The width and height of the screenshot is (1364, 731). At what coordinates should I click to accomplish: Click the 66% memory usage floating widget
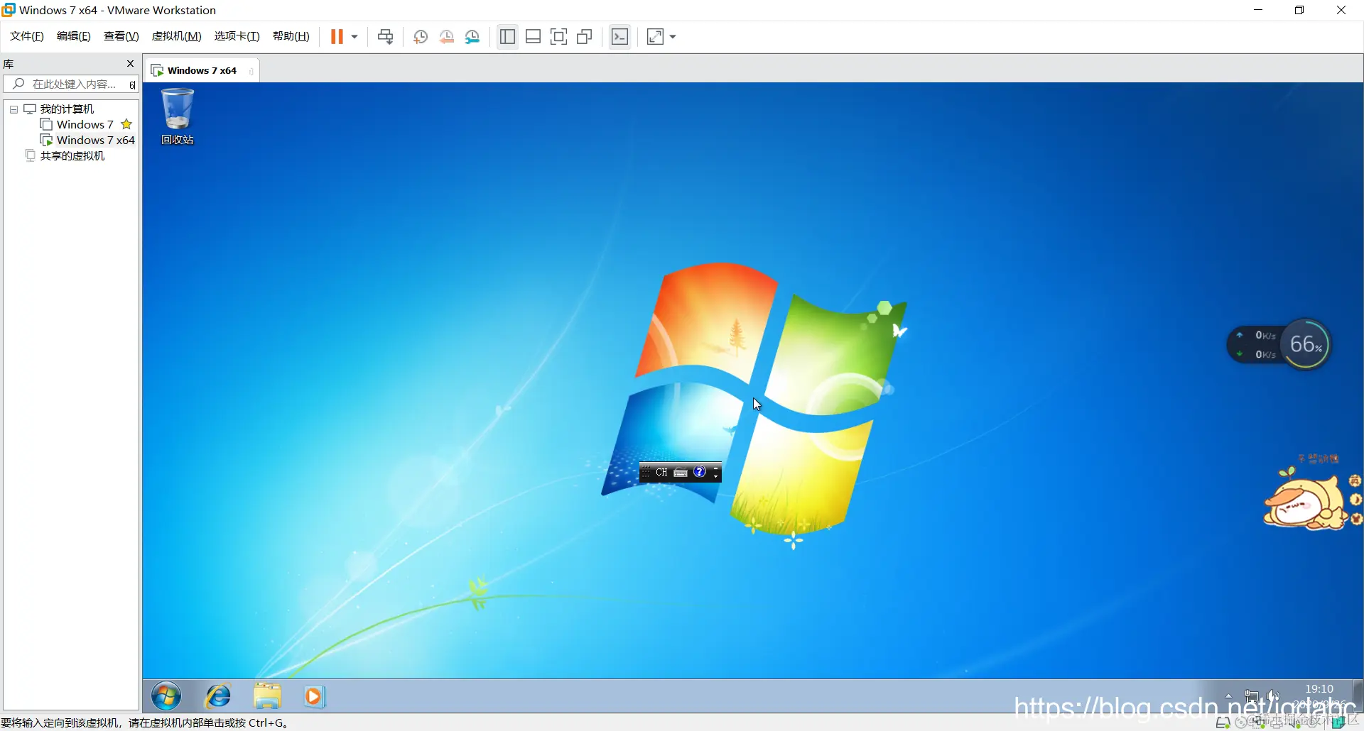click(x=1306, y=345)
